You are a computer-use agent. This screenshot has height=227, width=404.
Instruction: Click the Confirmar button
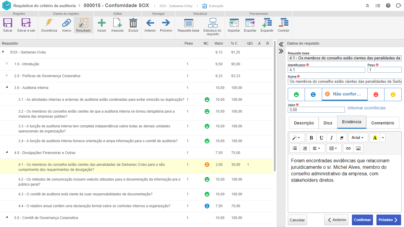pos(362,220)
